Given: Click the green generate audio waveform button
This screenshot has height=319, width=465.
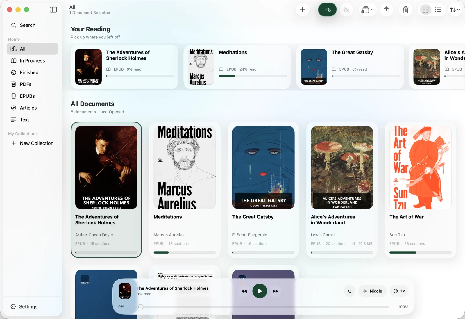Looking at the screenshot, I should (x=328, y=10).
